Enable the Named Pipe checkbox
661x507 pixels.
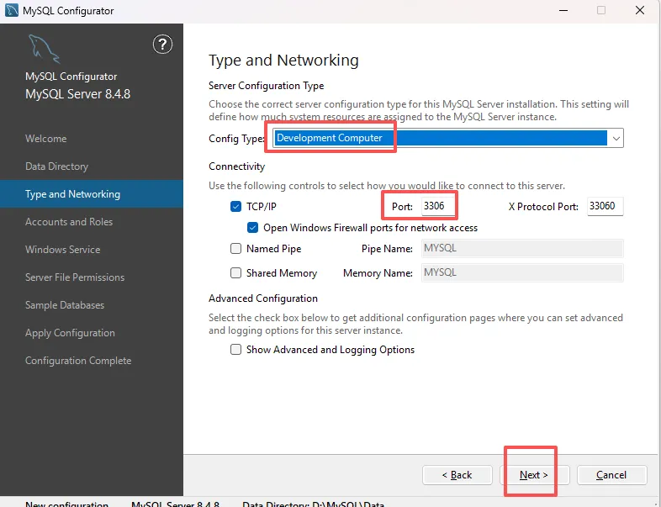pyautogui.click(x=235, y=248)
